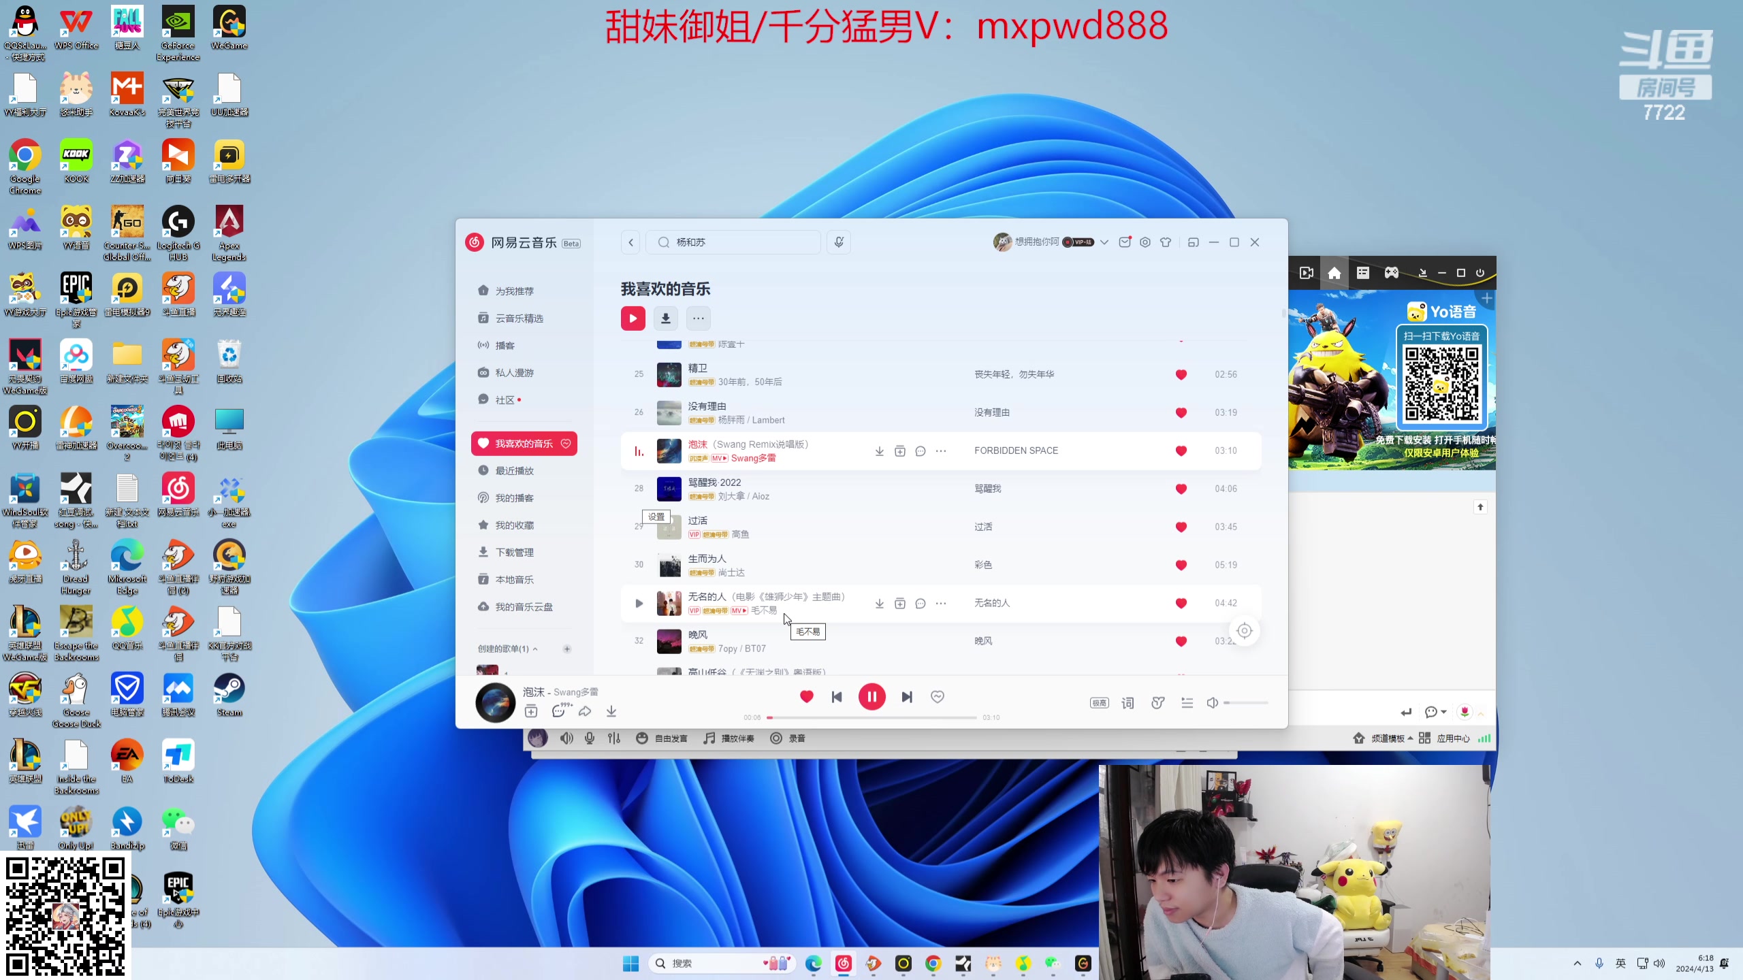Open NetEase Music settings gear icon
The height and width of the screenshot is (980, 1743).
click(1145, 242)
